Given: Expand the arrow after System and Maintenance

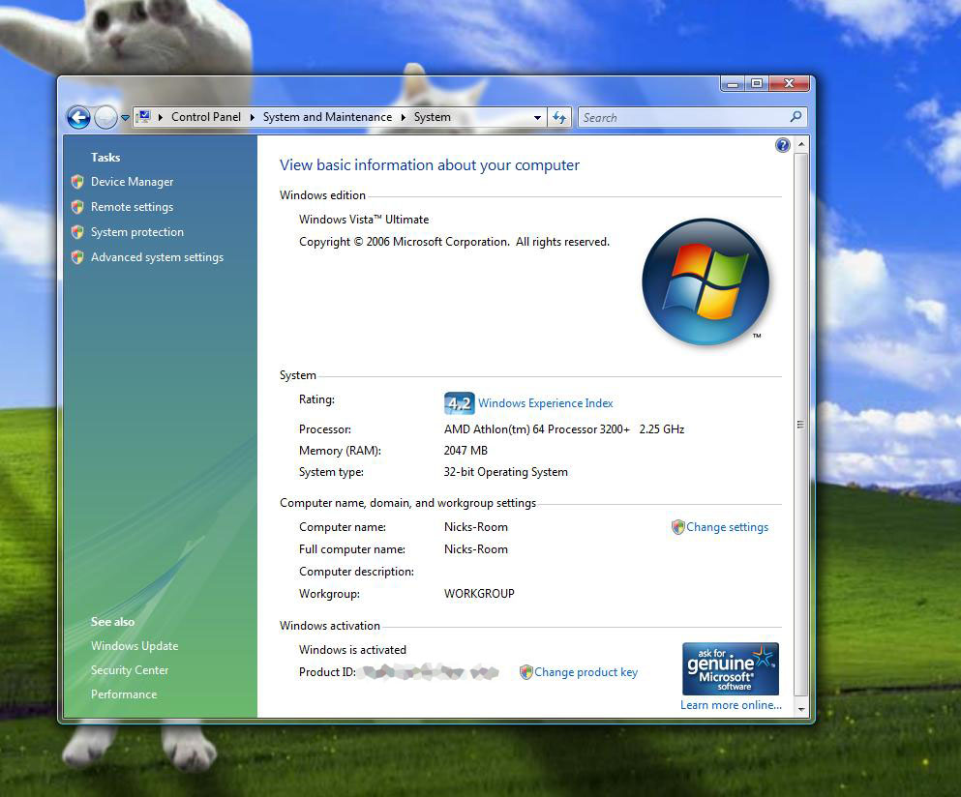Looking at the screenshot, I should [404, 117].
